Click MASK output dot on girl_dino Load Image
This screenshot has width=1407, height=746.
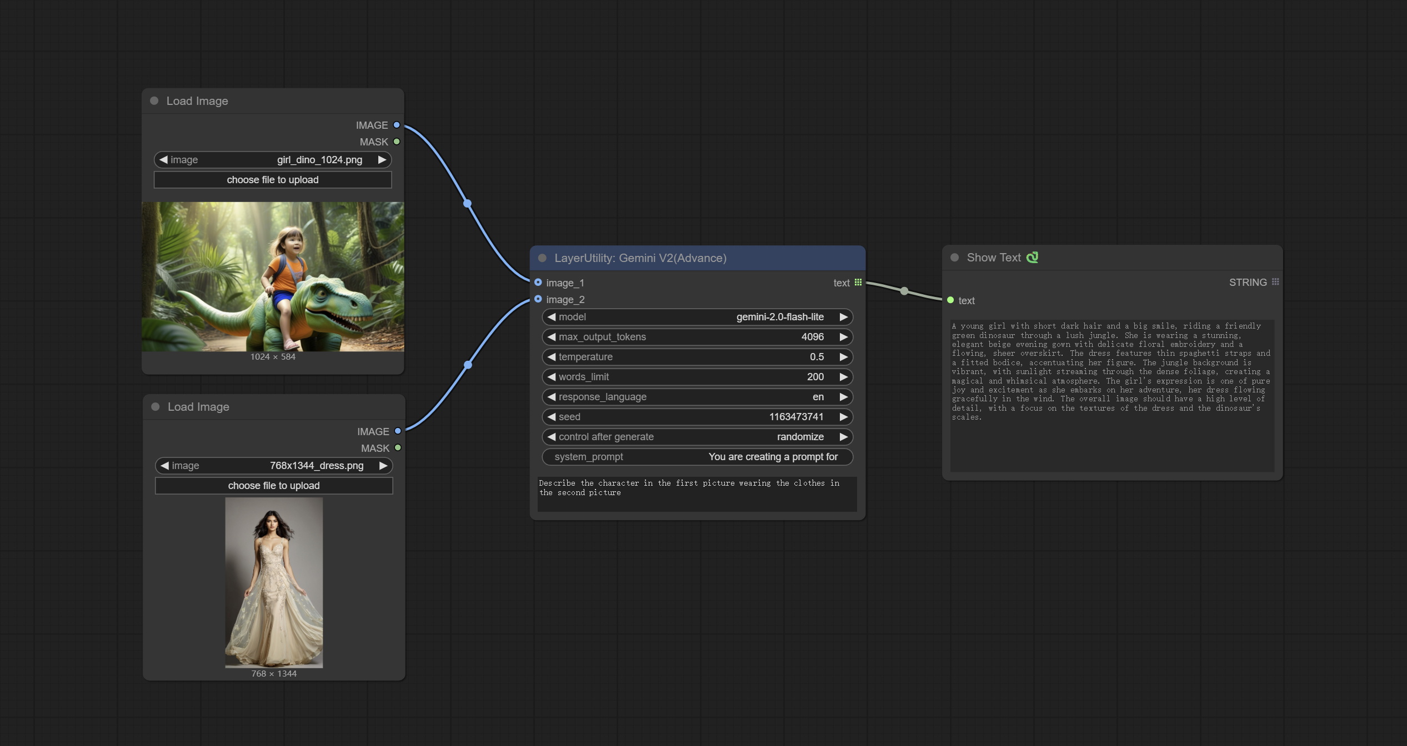coord(397,142)
